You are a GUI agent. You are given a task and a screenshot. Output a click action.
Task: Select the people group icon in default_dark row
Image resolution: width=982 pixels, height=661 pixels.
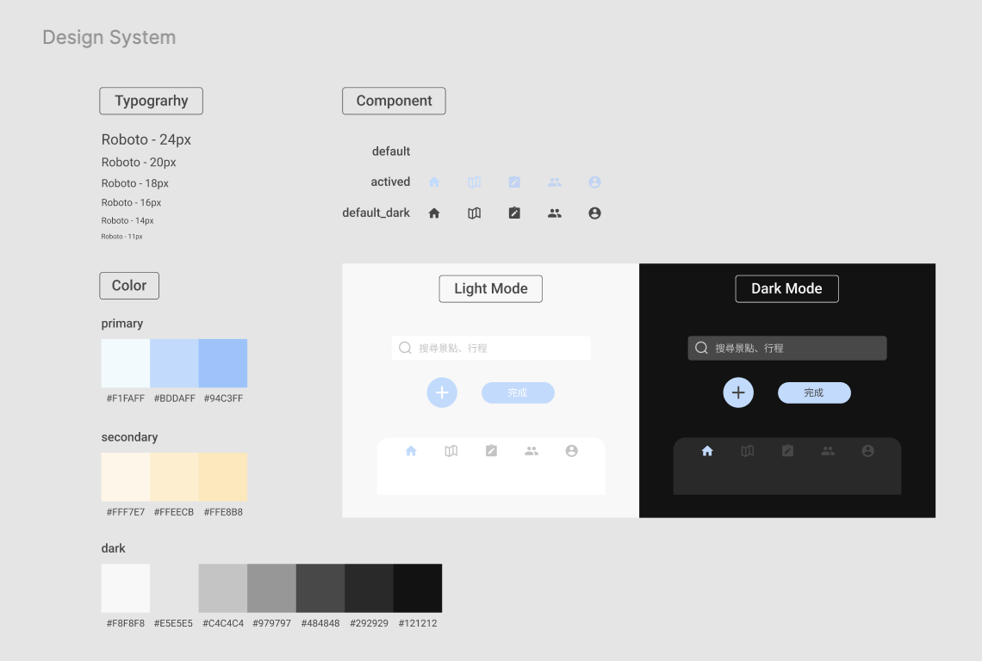pyautogui.click(x=555, y=213)
